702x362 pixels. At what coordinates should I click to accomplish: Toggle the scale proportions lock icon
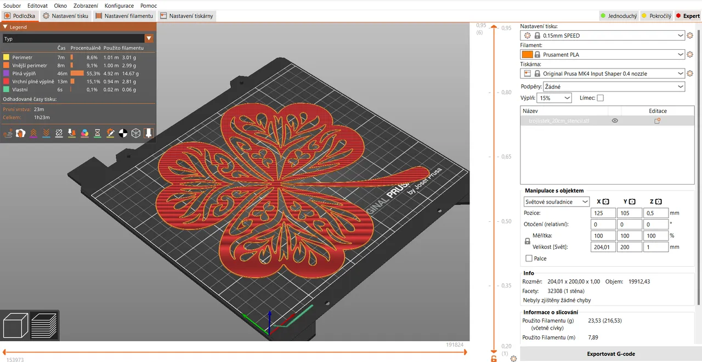pos(528,241)
